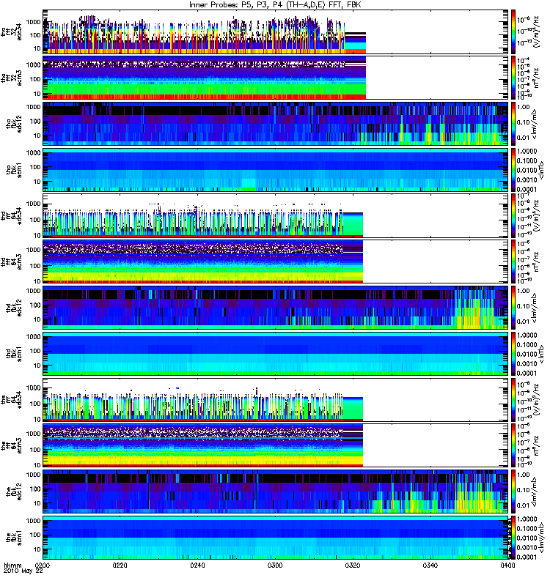Click the color bar beside the fff edc34

coord(513,400)
